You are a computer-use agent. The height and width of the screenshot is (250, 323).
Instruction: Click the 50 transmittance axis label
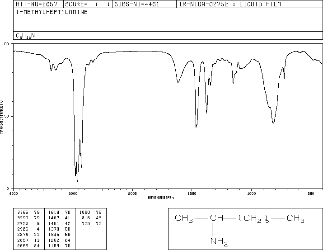click(7, 116)
